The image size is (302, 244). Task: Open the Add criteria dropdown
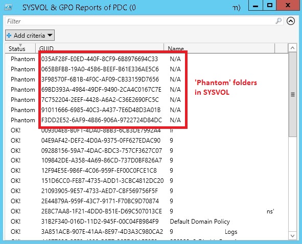click(30, 35)
